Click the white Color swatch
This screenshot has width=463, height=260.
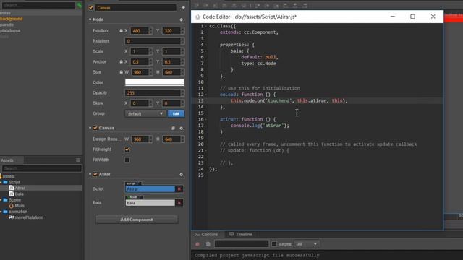155,82
